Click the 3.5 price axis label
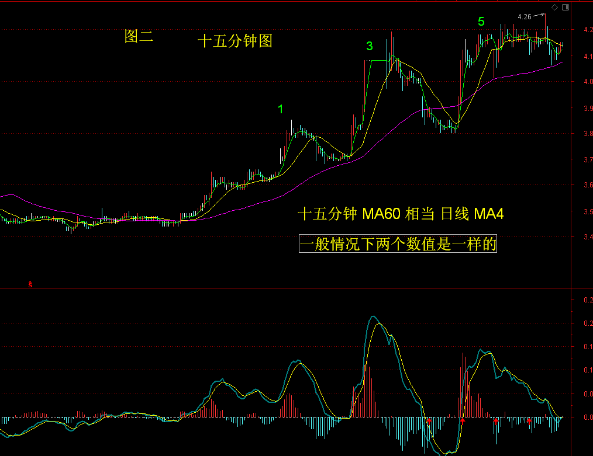The image size is (593, 456). [x=588, y=212]
